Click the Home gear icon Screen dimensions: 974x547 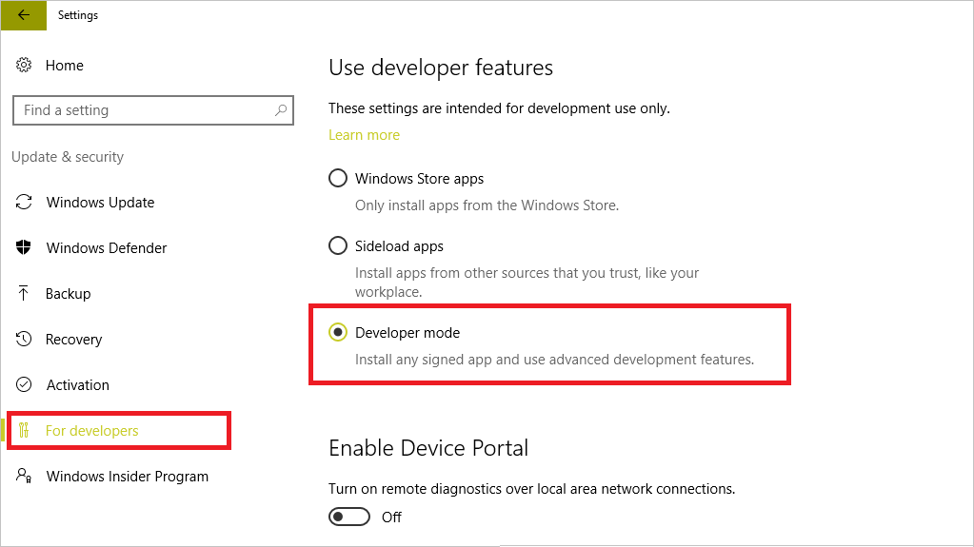tap(25, 66)
